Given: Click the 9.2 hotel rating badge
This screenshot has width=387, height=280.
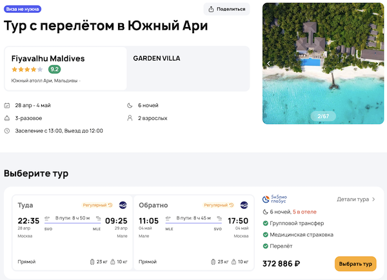Looking at the screenshot, I should click(x=54, y=70).
